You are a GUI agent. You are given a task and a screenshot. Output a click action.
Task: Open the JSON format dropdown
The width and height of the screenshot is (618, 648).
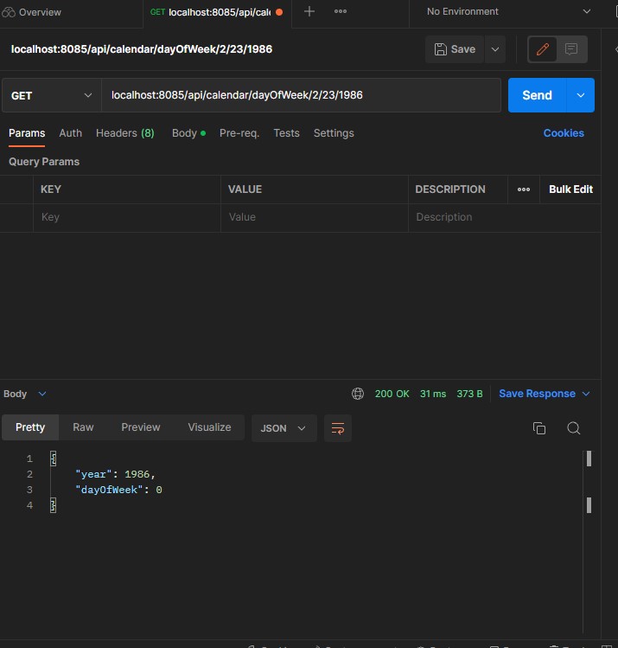pyautogui.click(x=284, y=428)
